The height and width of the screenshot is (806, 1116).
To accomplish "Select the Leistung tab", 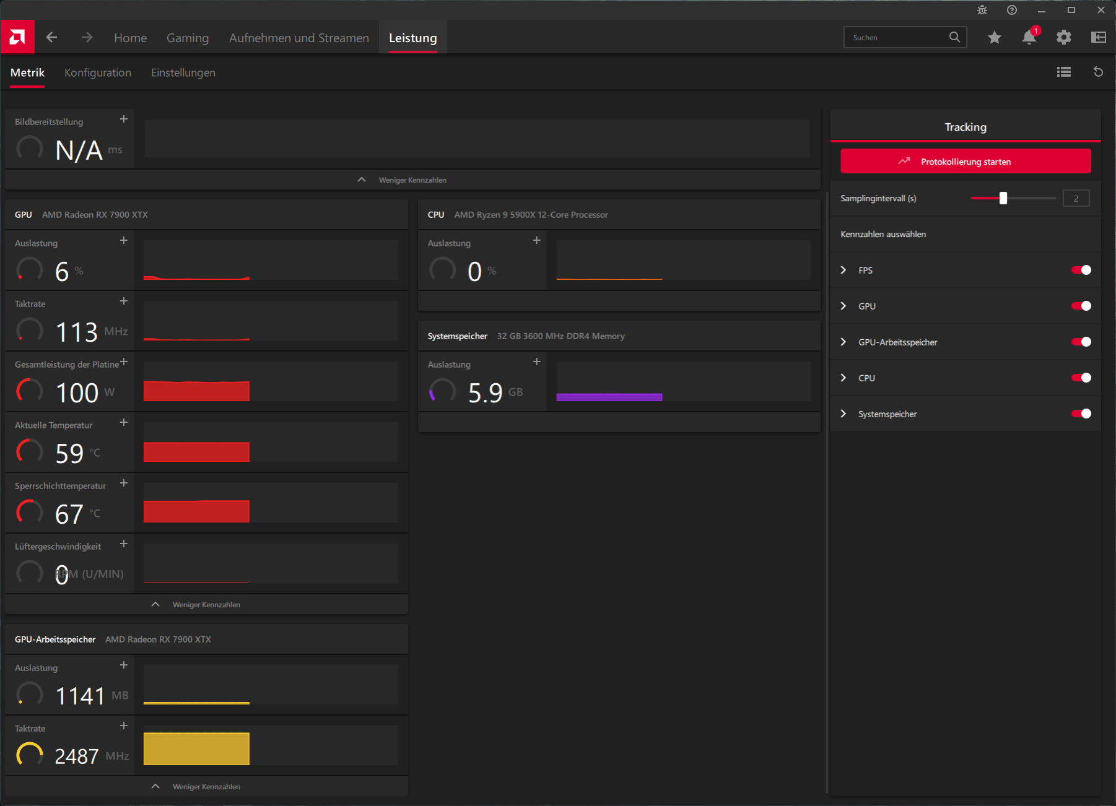I will [413, 38].
